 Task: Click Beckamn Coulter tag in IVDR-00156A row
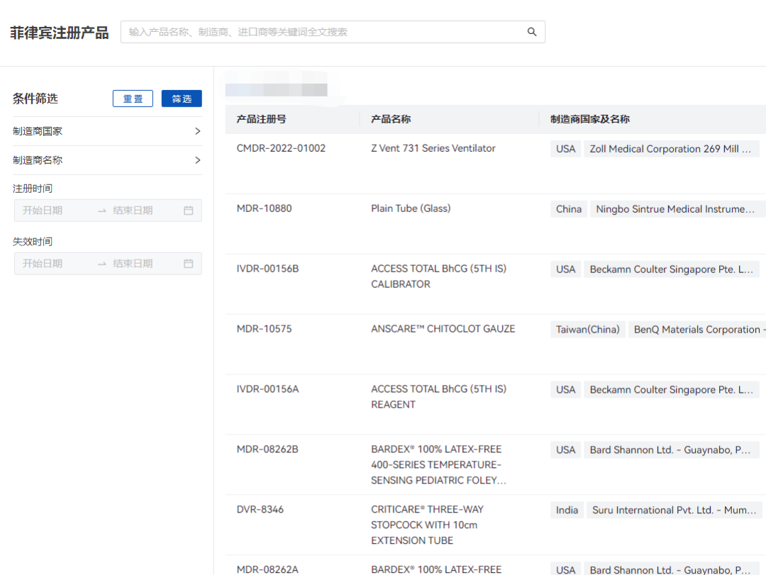point(671,390)
